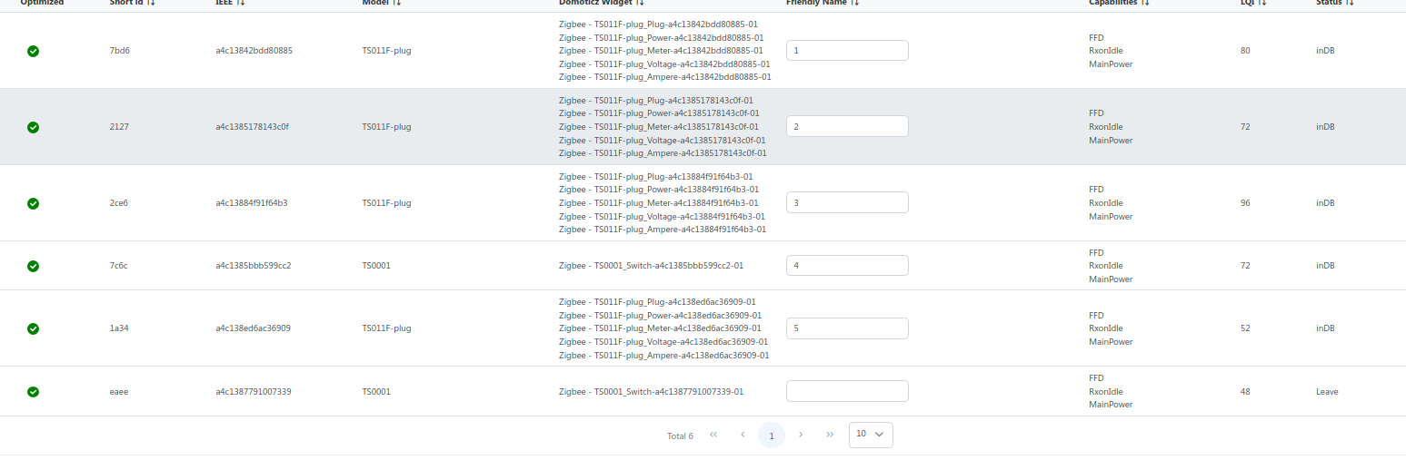Edit friendly name field containing 2
This screenshot has height=460, width=1406.
[x=847, y=126]
